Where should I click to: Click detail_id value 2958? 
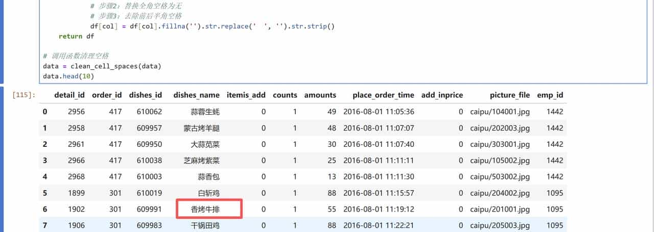coord(76,128)
